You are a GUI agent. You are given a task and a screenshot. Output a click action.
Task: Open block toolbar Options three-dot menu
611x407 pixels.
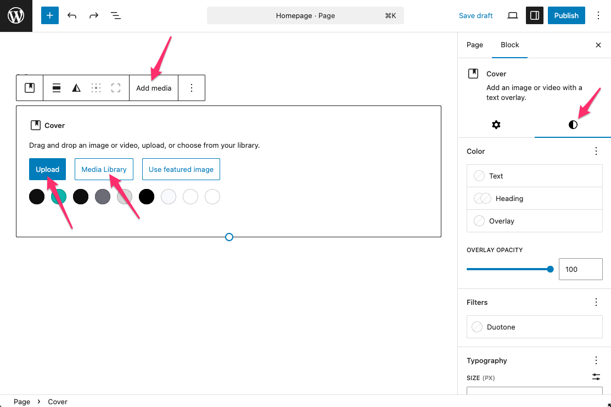[x=192, y=88]
